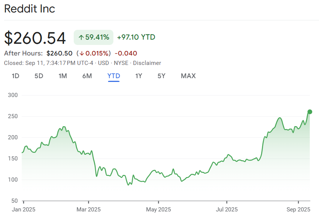Open the Disclaimer link
Screen dimensions: 319x222
point(147,63)
